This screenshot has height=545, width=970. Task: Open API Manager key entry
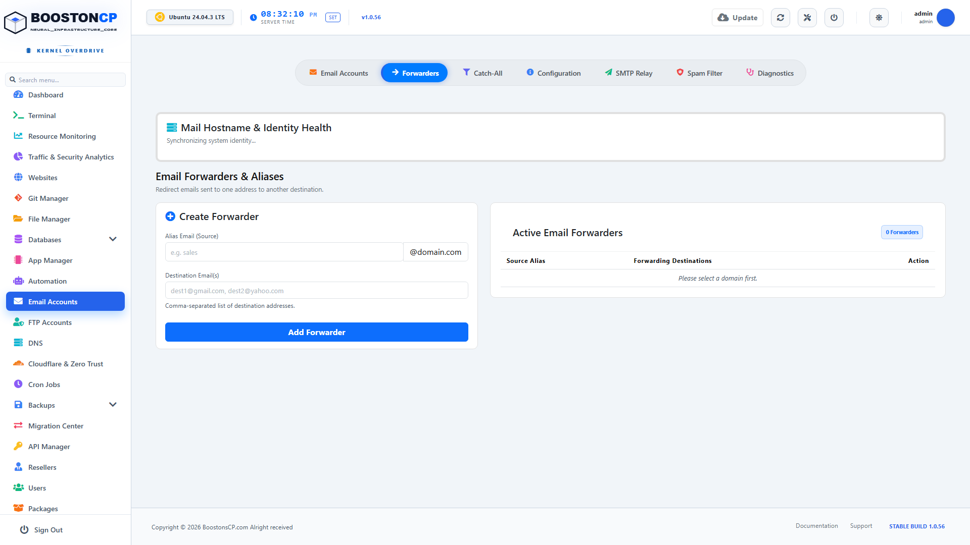tap(65, 447)
